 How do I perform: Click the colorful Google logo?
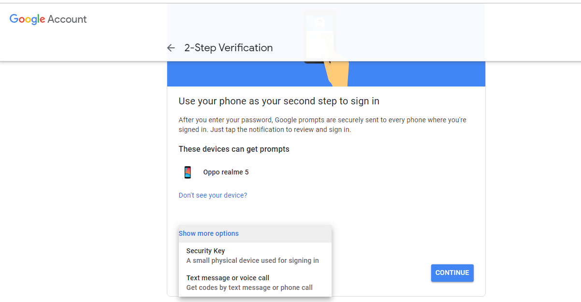(x=27, y=19)
